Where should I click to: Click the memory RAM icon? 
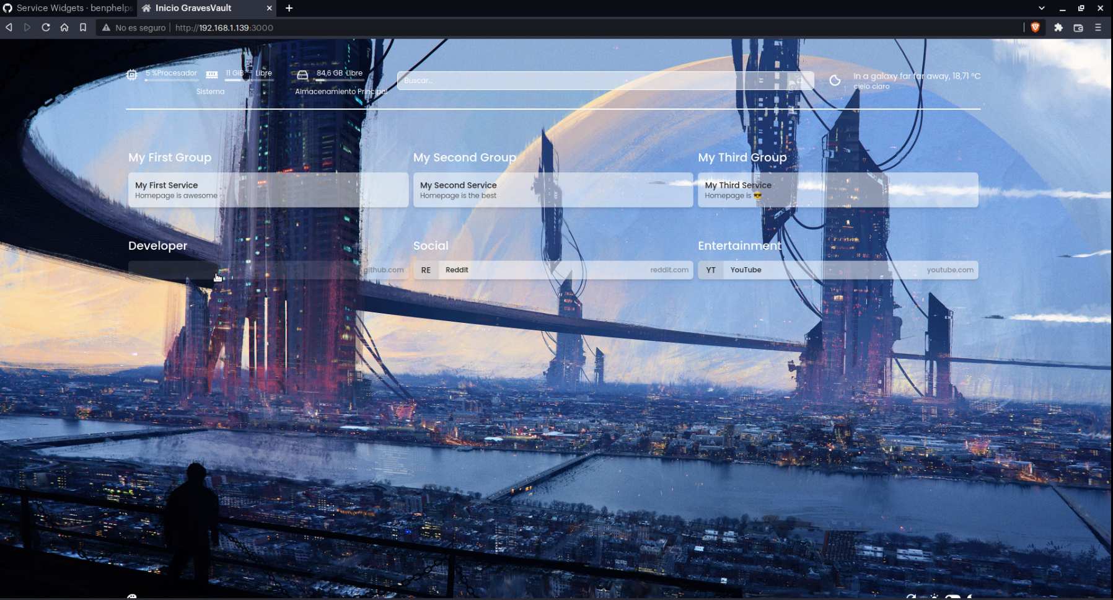212,74
